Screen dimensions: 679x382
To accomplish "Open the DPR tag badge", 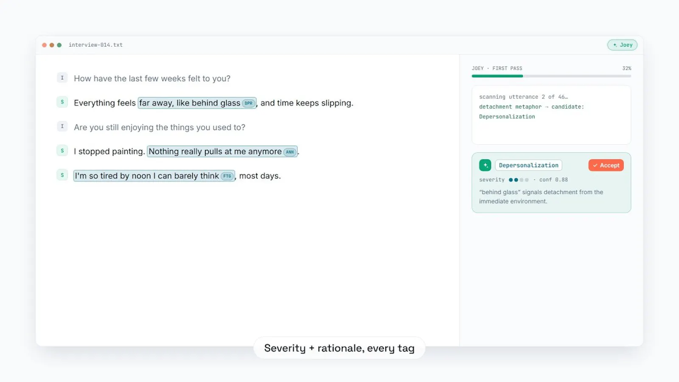I will tap(249, 103).
